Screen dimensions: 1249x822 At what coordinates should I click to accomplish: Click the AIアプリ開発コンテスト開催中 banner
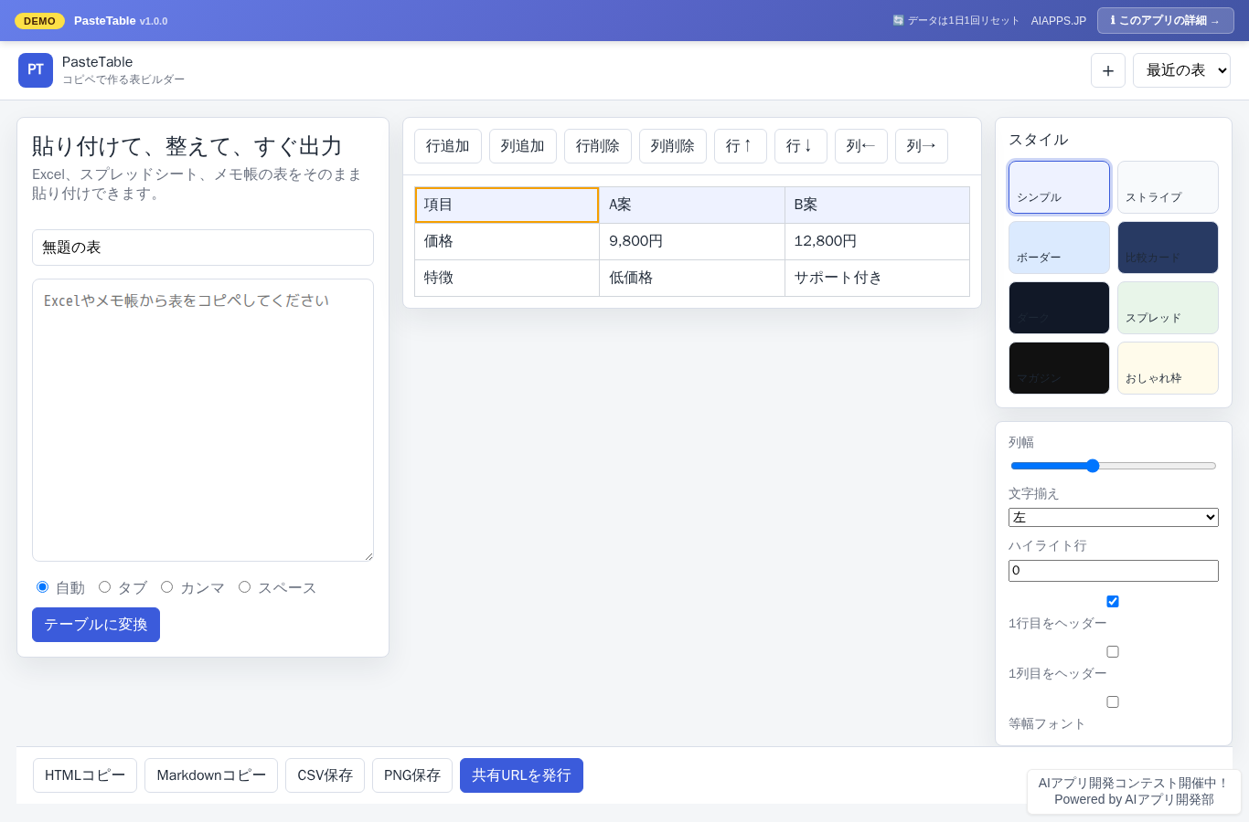pyautogui.click(x=1134, y=791)
